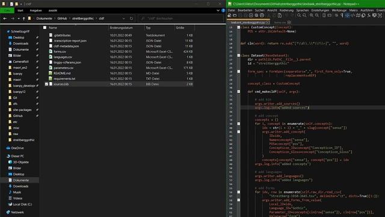Check the select-all checkbox beside Name

click(45, 28)
